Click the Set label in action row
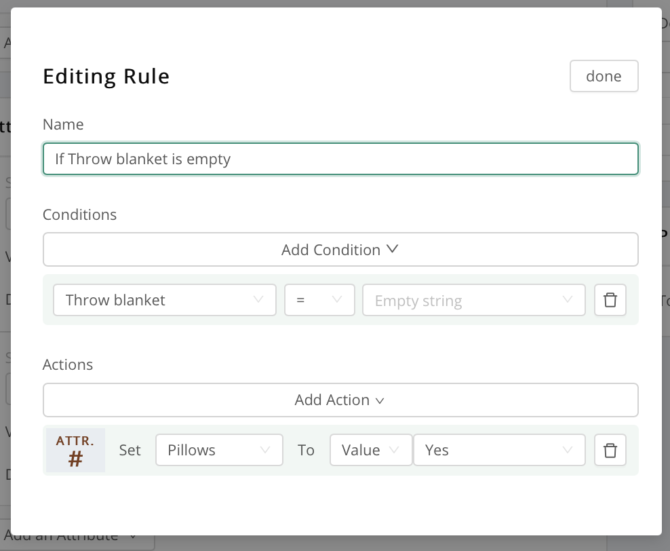 click(130, 450)
